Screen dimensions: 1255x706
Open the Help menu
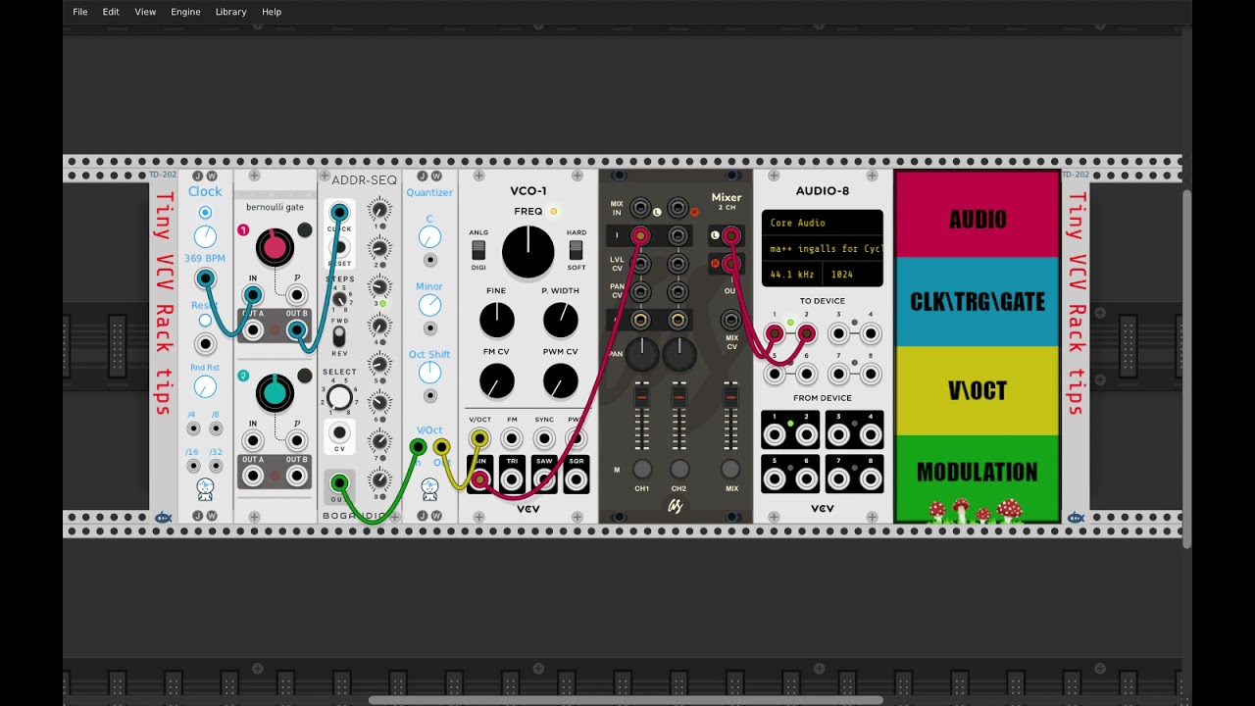coord(272,12)
